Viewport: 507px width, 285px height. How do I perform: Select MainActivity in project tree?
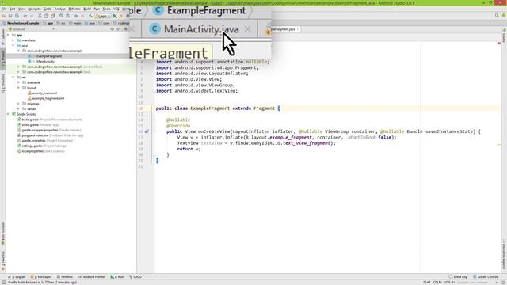[45, 62]
